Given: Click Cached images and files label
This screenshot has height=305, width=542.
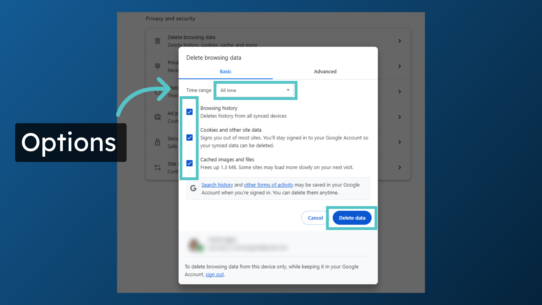Looking at the screenshot, I should click(227, 160).
